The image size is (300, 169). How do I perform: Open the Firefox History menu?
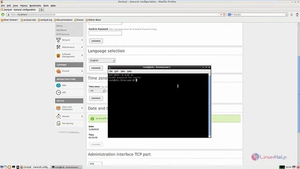(24, 6)
